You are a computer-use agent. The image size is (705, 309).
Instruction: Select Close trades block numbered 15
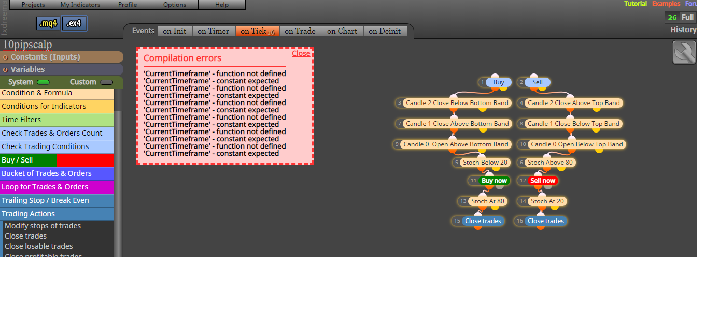483,221
